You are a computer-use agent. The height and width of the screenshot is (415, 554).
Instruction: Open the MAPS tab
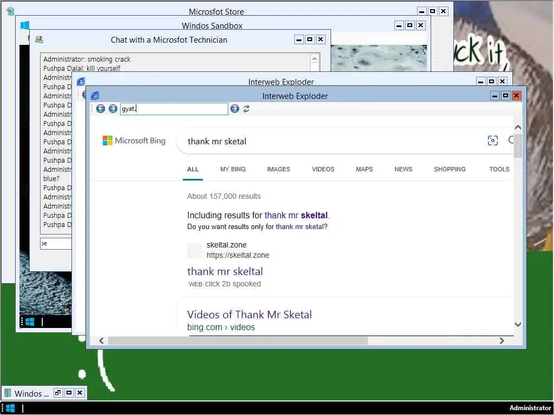pos(364,169)
